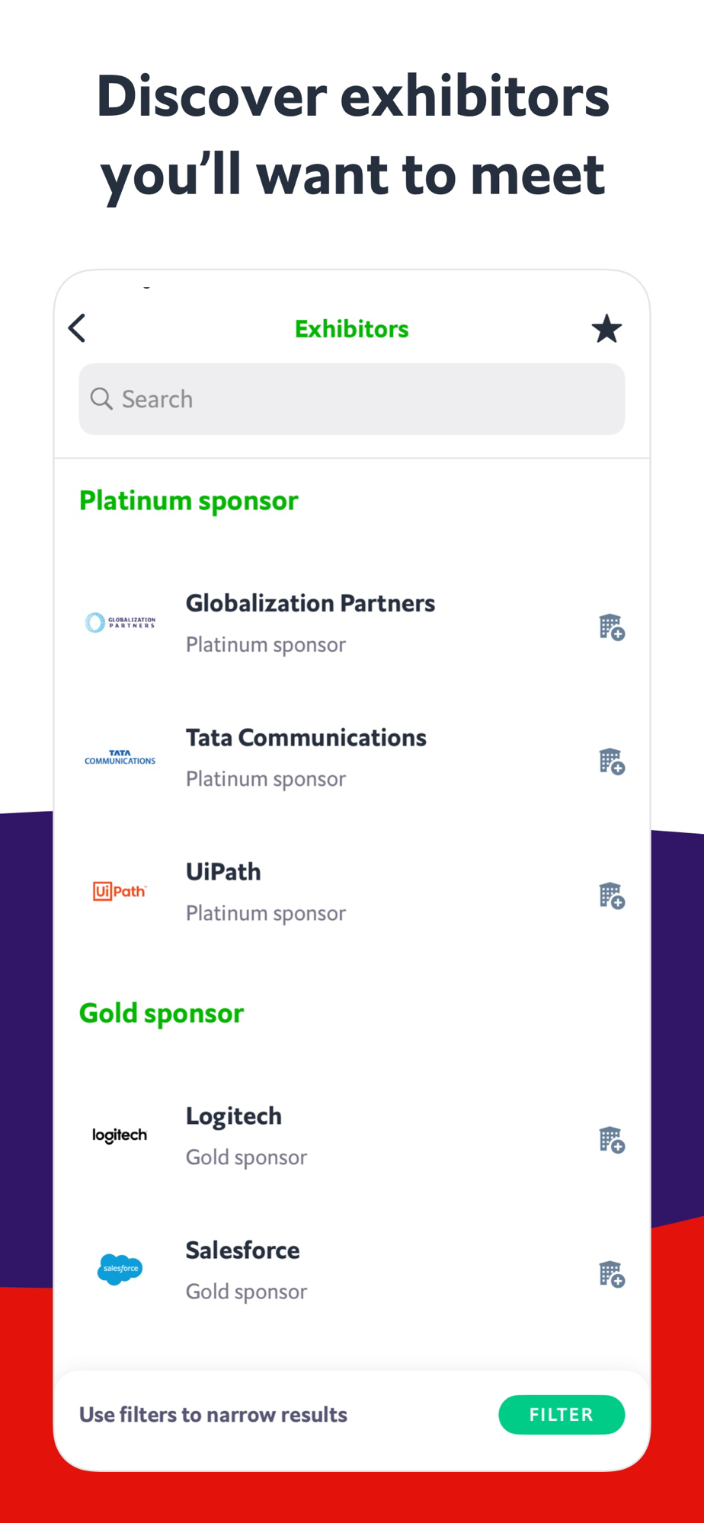Tap the Logitech logo thumbnail
The width and height of the screenshot is (704, 1523).
[x=120, y=1135]
